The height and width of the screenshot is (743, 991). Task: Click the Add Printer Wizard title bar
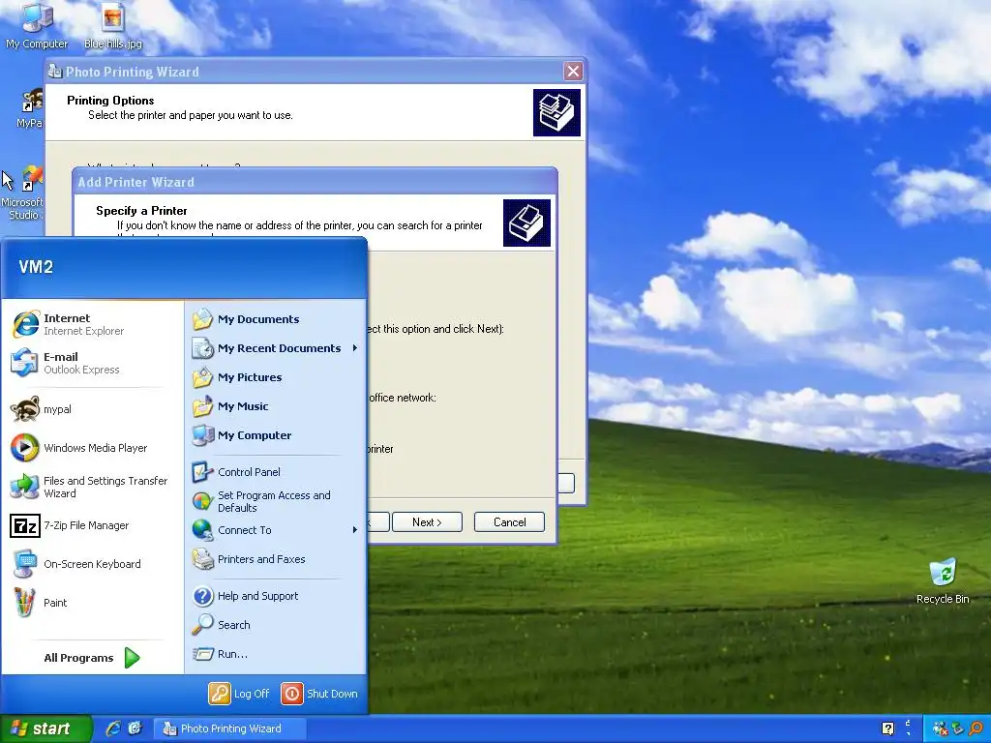click(315, 182)
